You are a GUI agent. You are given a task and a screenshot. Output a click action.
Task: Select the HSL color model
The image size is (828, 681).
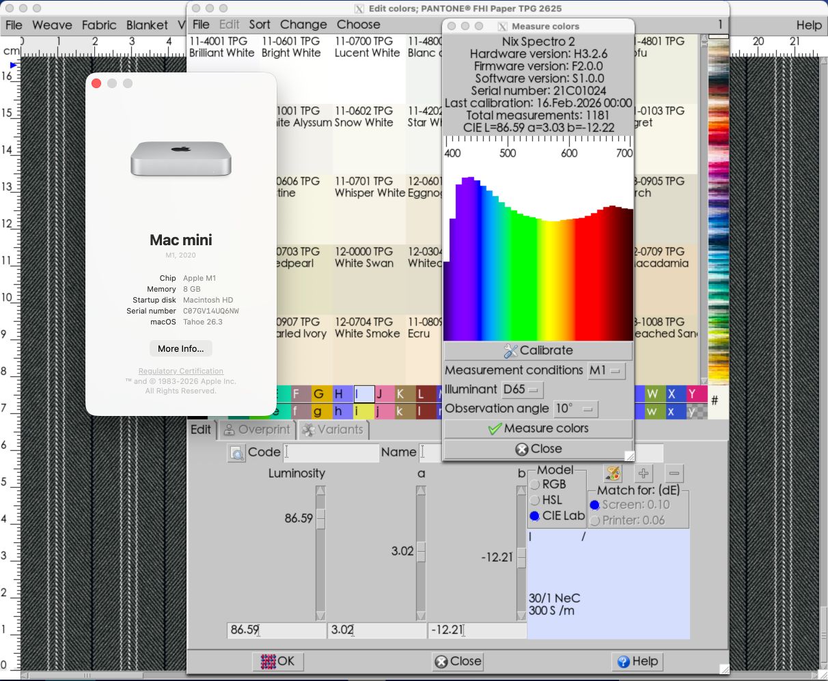(x=536, y=500)
